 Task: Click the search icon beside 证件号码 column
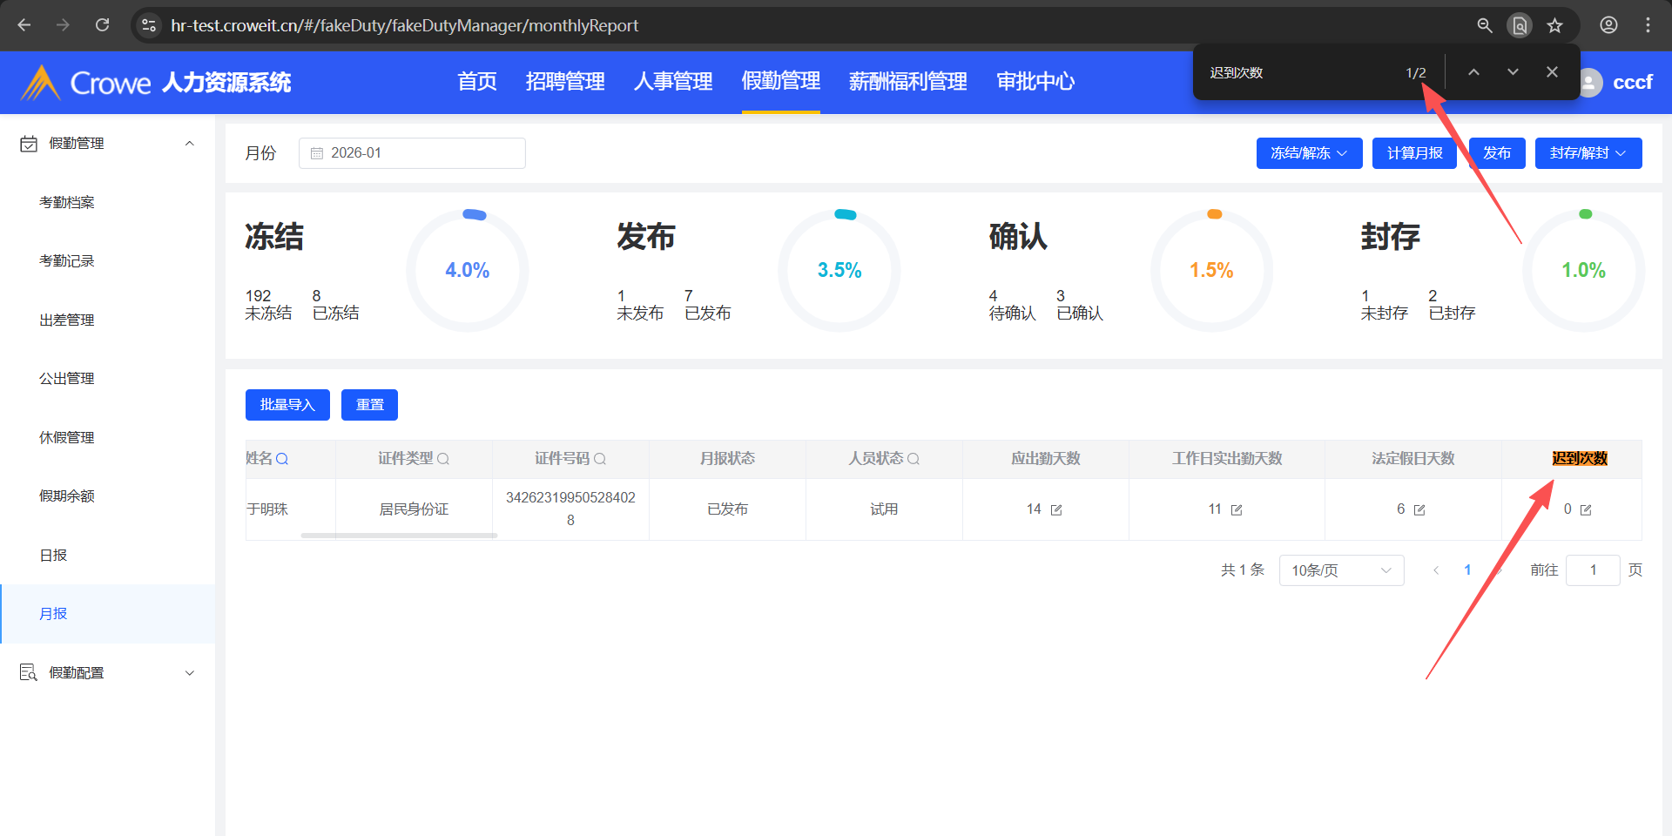coord(600,459)
